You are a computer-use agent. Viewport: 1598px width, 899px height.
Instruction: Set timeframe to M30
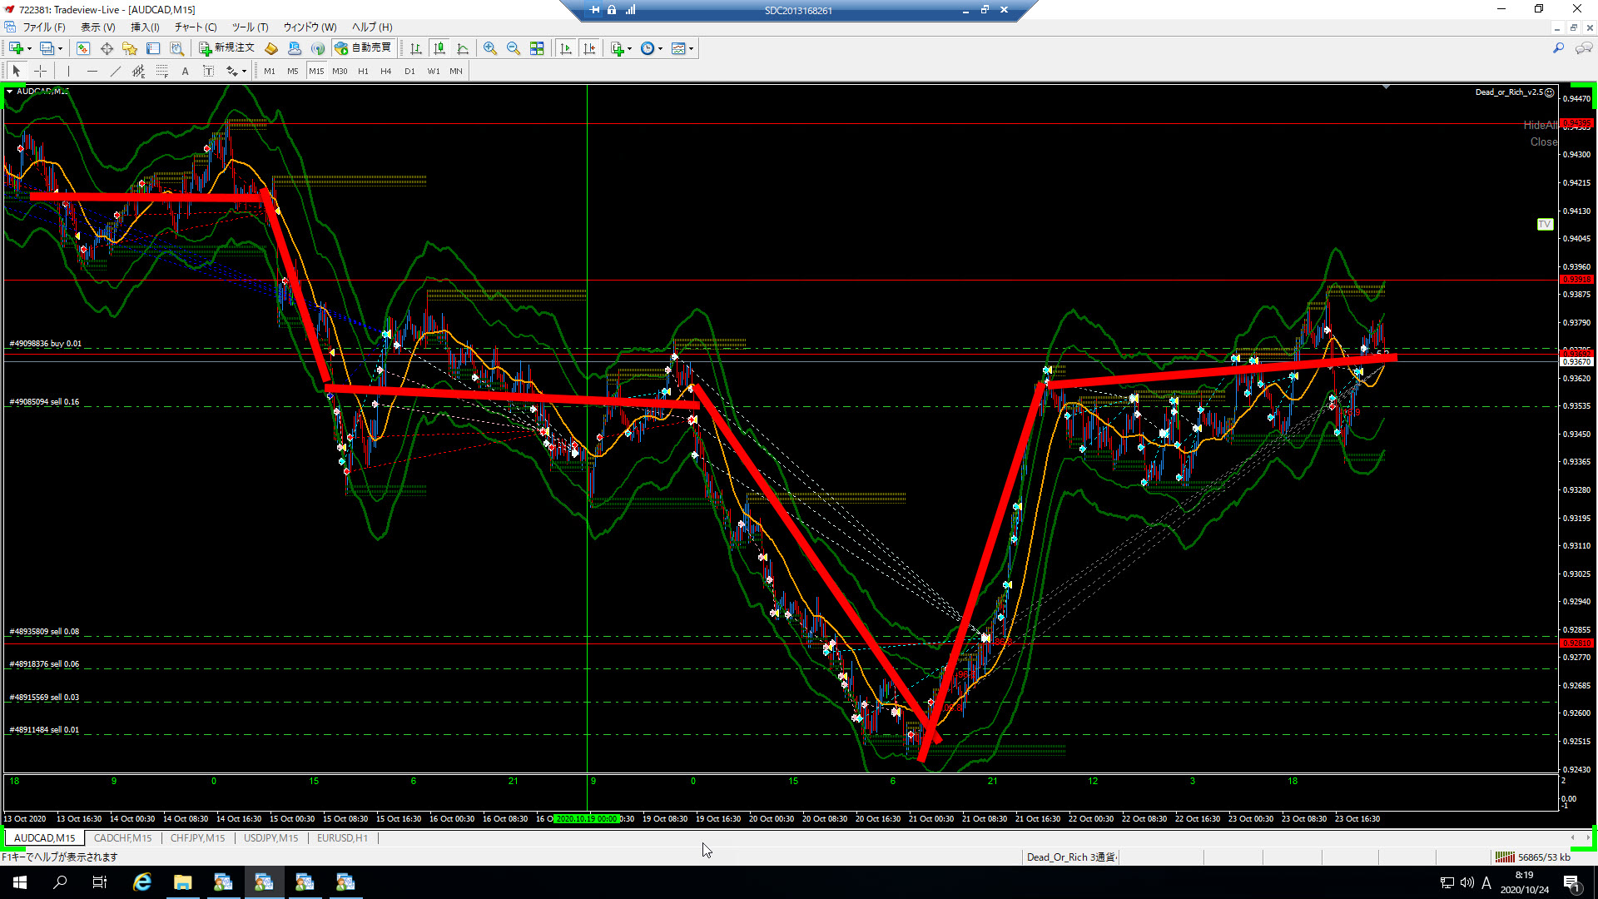(340, 72)
